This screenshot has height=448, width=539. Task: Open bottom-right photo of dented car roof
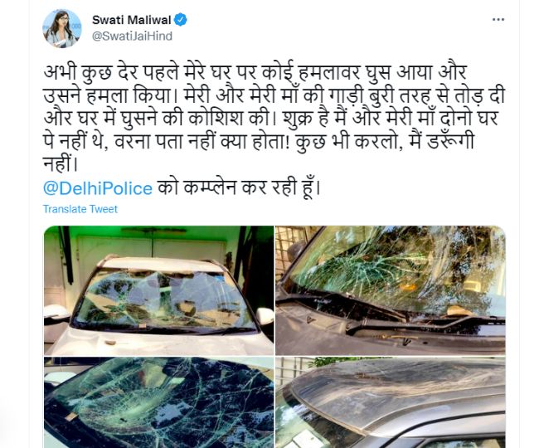[x=391, y=402]
